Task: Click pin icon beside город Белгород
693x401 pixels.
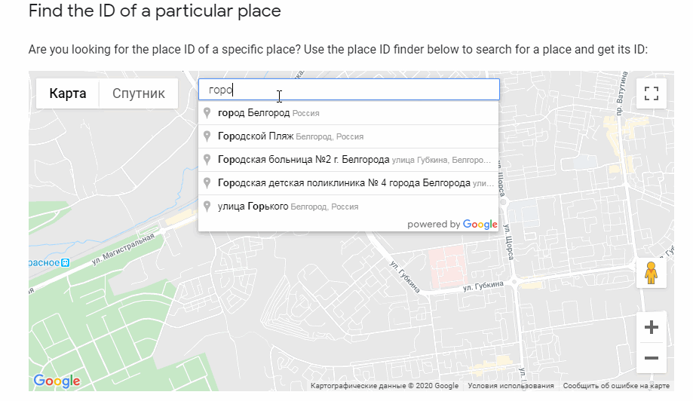Action: 207,113
